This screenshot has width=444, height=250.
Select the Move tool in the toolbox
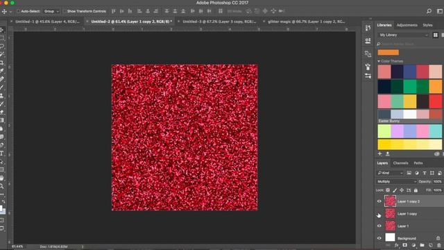tap(1, 30)
